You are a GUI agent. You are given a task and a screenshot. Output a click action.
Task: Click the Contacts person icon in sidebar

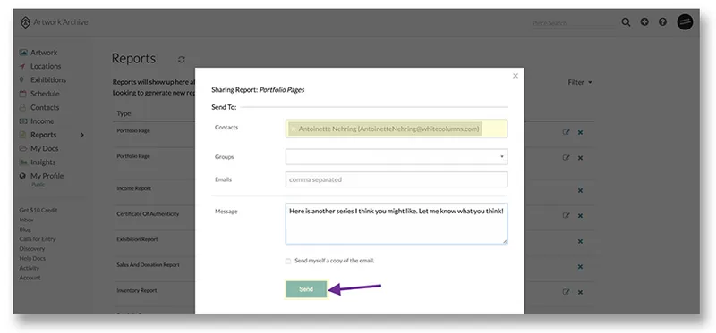[x=22, y=107]
